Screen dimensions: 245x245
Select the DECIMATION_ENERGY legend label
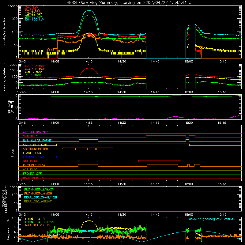[39, 189]
